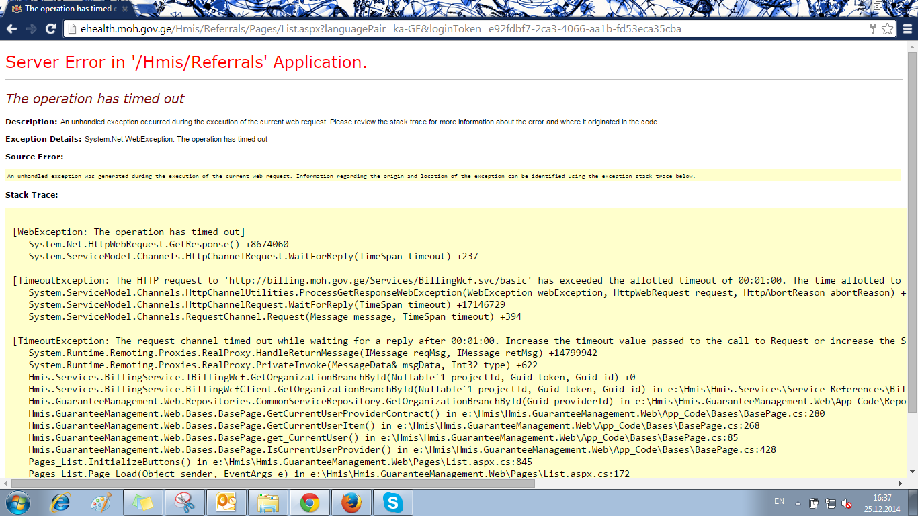Click the EN language indicator
The width and height of the screenshot is (918, 516).
pos(779,501)
